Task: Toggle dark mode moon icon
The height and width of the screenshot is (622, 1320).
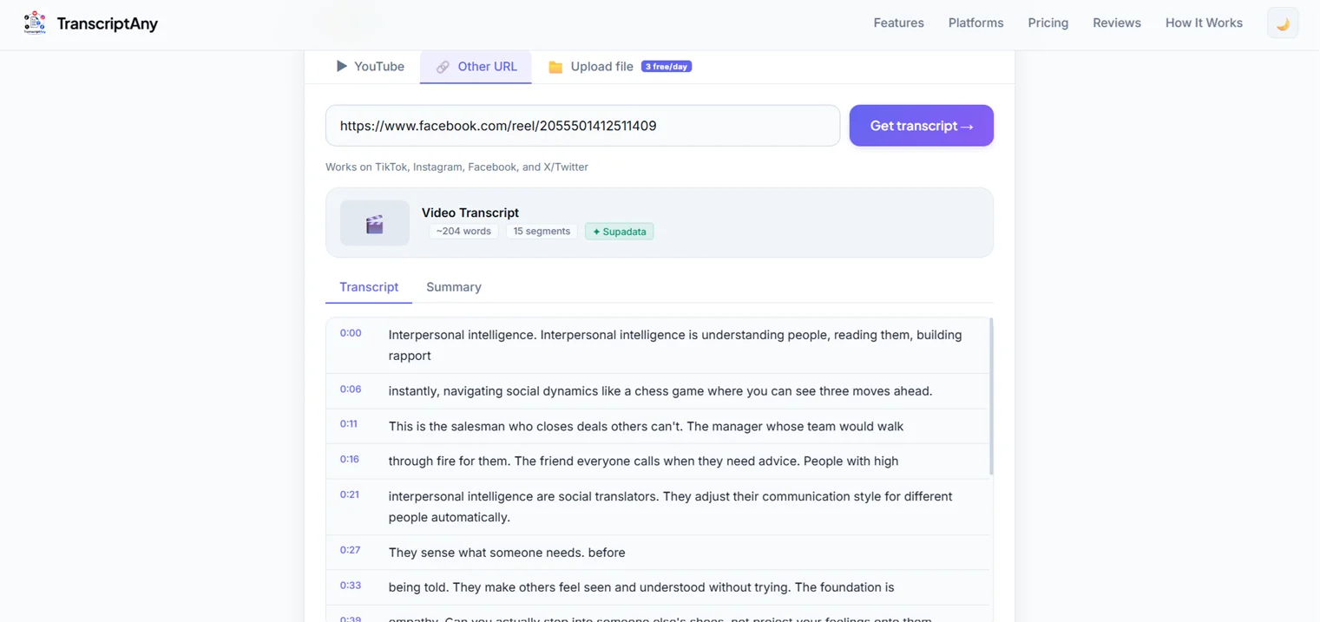Action: [1283, 23]
